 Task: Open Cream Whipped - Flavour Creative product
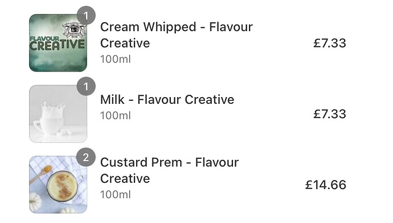pos(177,35)
